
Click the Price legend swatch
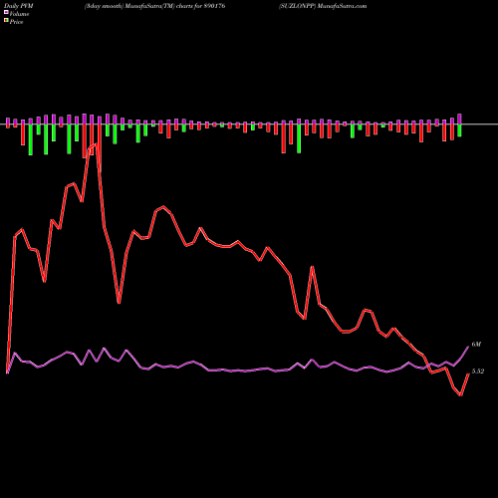(x=6, y=21)
